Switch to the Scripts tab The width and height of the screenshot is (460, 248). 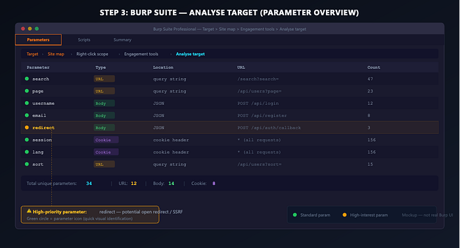pyautogui.click(x=84, y=40)
